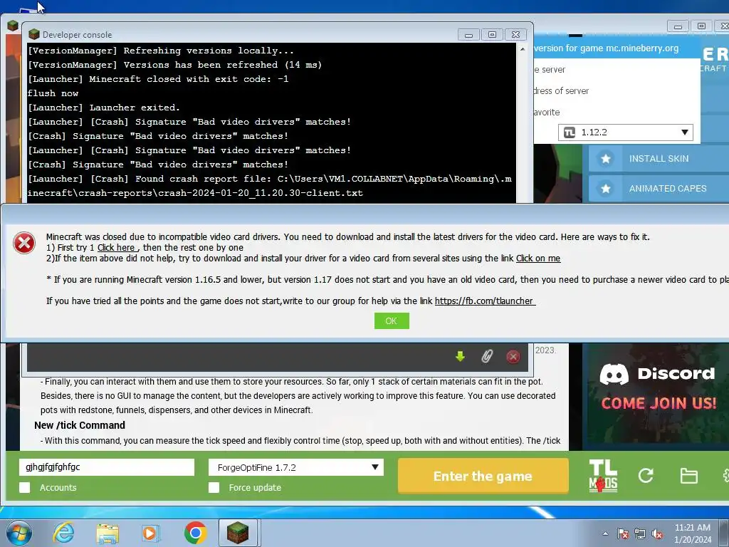Open the 1.12.2 server version dropdown
The height and width of the screenshot is (547, 729).
click(x=625, y=132)
